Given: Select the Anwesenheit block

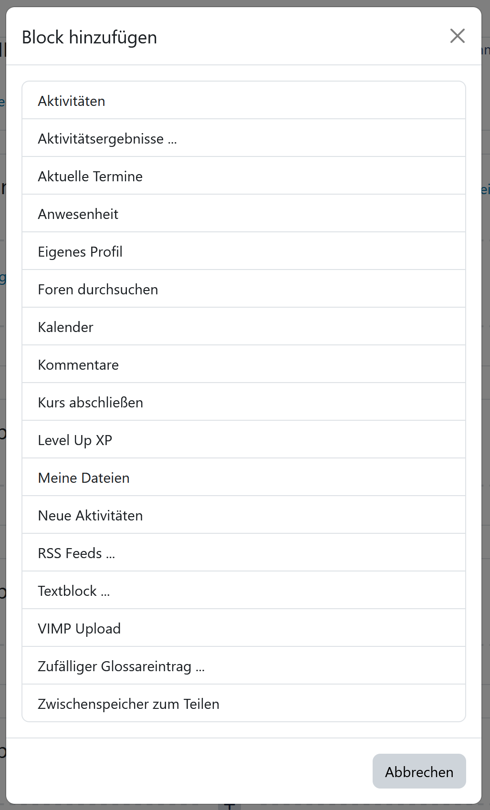Looking at the screenshot, I should (78, 214).
